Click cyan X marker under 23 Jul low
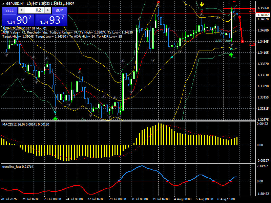This screenshot has height=203, width=271. point(55,112)
